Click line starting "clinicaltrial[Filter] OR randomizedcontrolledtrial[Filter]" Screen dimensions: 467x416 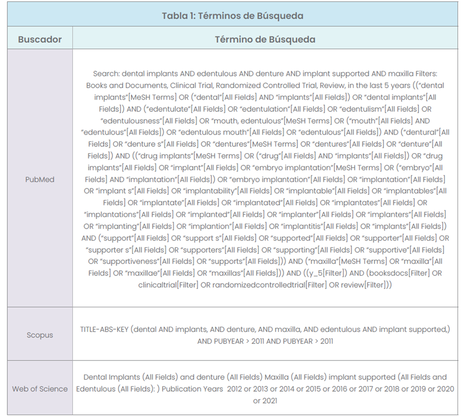pos(265,285)
